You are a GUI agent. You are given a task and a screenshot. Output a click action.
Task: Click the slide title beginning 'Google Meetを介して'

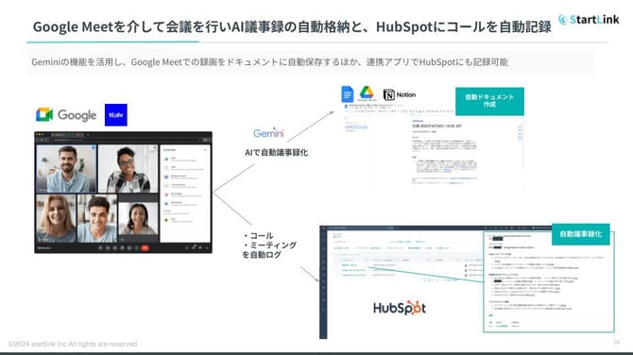(292, 26)
